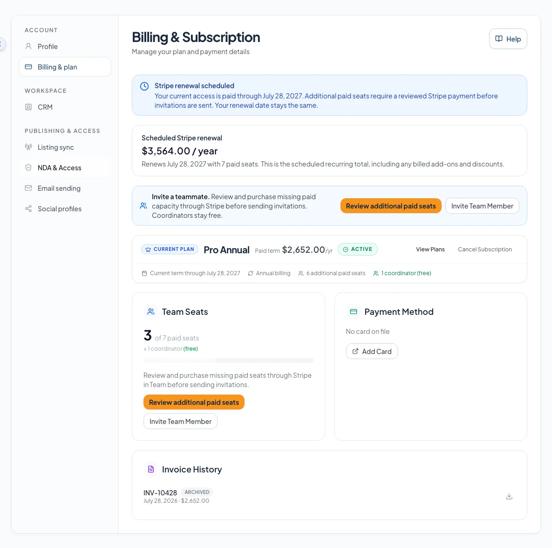The height and width of the screenshot is (548, 552).
Task: Collapse the sidebar with the edge arrow
Action: click(1, 44)
